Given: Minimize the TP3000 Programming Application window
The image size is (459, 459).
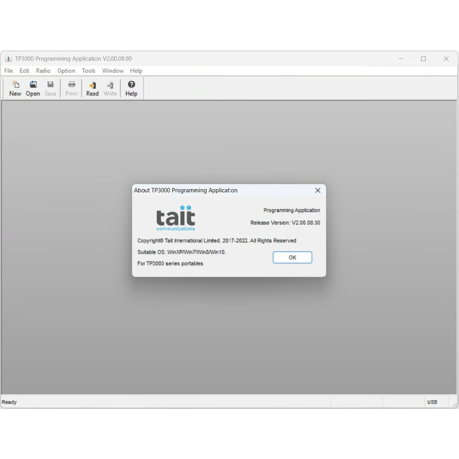Looking at the screenshot, I should (401, 59).
